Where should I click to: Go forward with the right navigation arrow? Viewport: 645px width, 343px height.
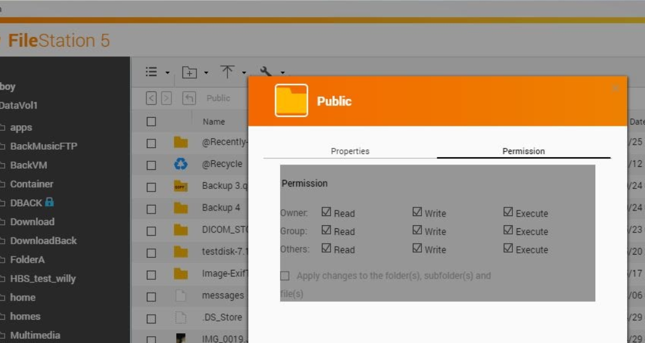(x=166, y=98)
